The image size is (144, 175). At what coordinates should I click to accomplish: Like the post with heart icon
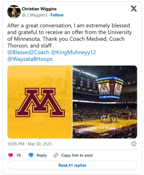click(x=10, y=155)
